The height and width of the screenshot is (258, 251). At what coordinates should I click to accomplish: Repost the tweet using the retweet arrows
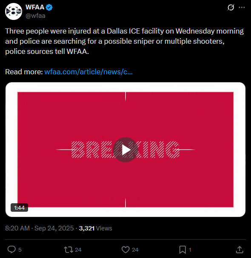(68, 250)
